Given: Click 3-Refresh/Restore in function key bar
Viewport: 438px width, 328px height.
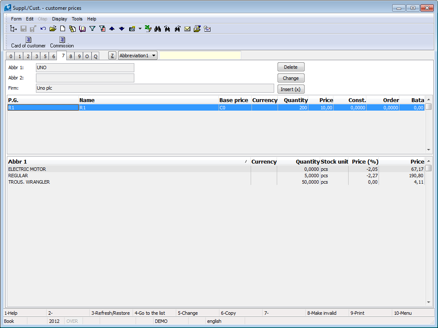Looking at the screenshot, I should coord(111,313).
